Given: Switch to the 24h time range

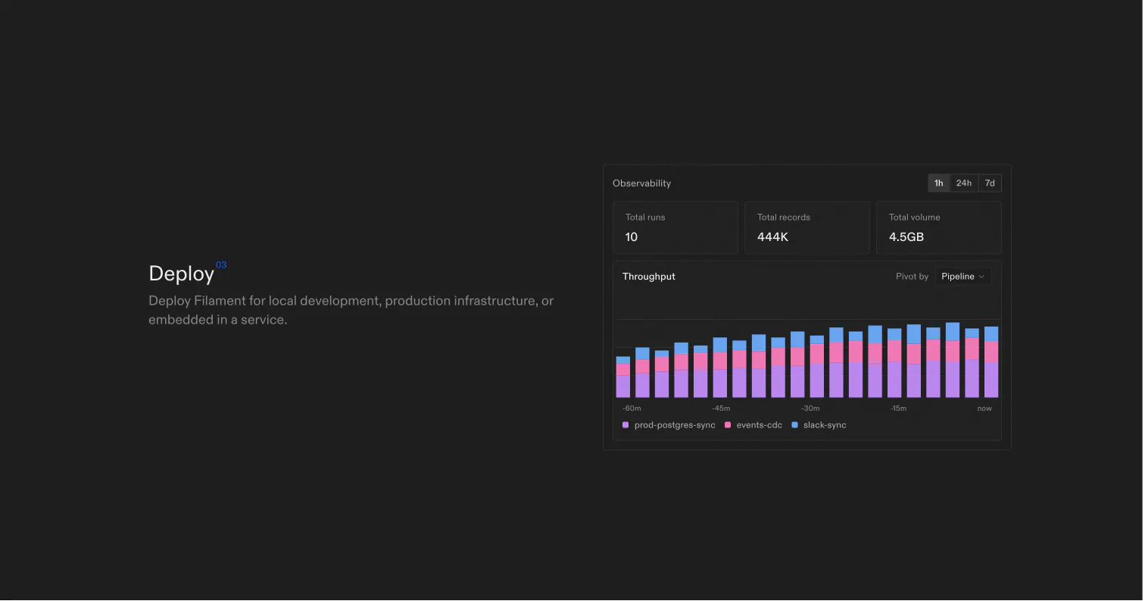Looking at the screenshot, I should coord(964,183).
